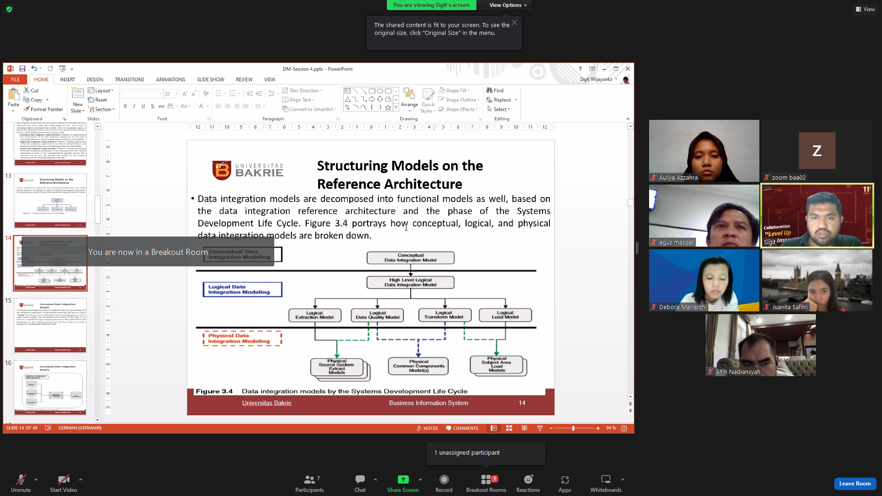Click the View button at top right
Viewport: 882px width, 496px height.
point(865,9)
